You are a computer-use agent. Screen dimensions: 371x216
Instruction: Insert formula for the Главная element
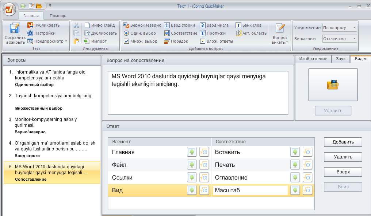click(x=204, y=152)
